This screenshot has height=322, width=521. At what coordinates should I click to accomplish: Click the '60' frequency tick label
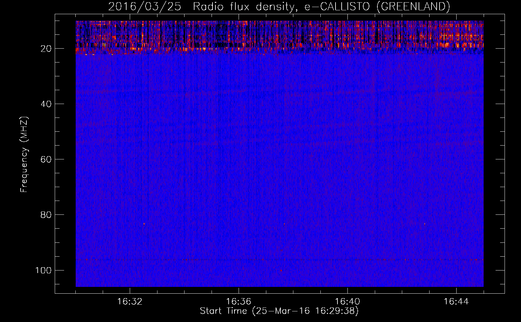46,159
